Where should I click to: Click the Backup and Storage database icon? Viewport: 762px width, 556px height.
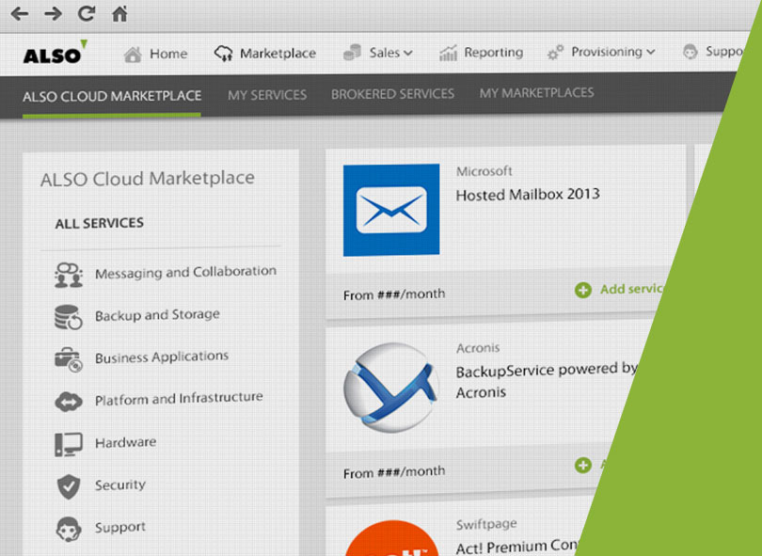coord(68,317)
